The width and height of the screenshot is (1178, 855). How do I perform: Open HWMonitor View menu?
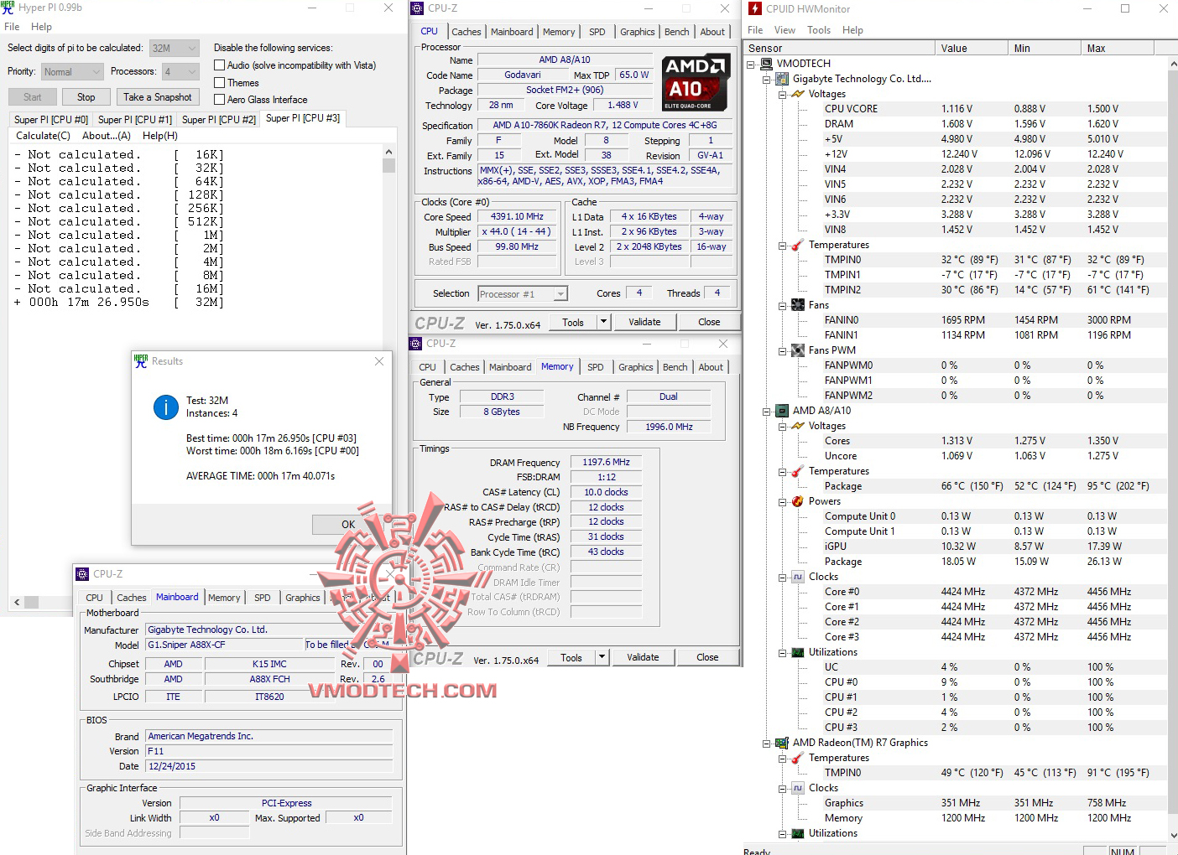coord(784,30)
